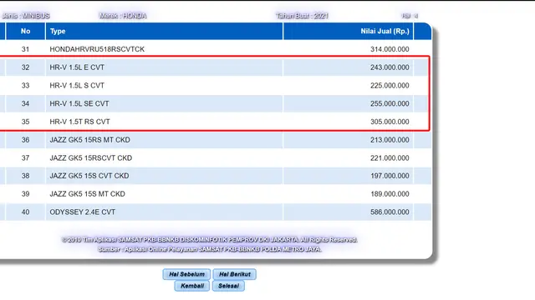Select the HR-V 1.5L E CVT type
The image size is (535, 300).
point(77,67)
